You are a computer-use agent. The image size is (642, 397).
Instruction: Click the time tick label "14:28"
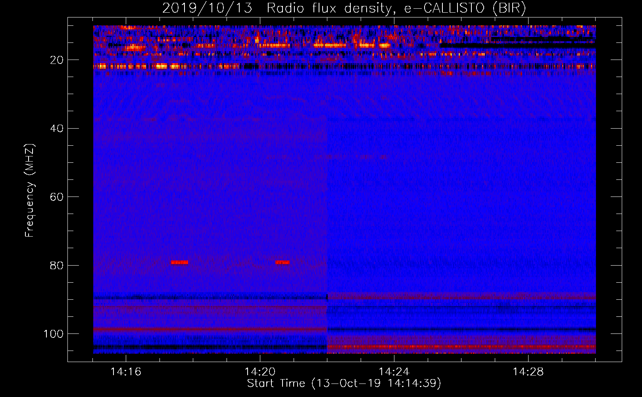pos(528,372)
